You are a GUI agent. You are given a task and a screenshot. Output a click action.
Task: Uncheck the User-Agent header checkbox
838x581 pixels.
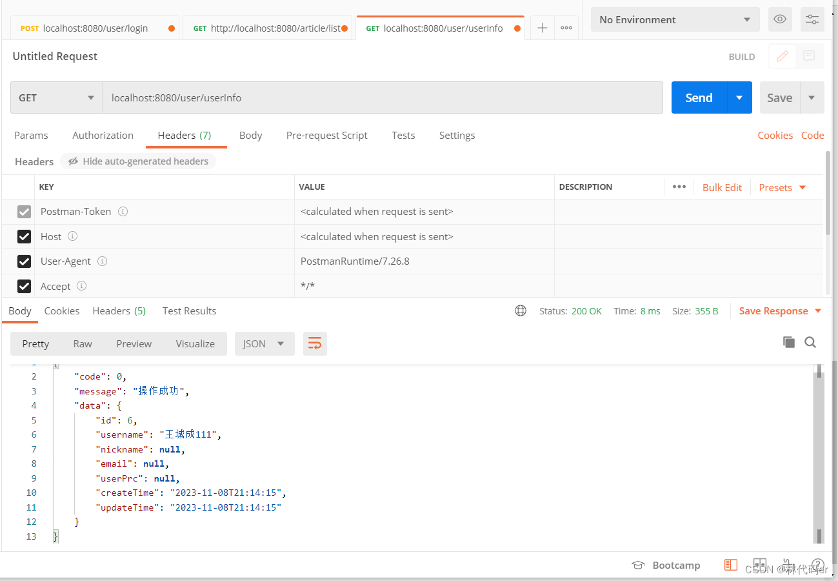click(24, 261)
